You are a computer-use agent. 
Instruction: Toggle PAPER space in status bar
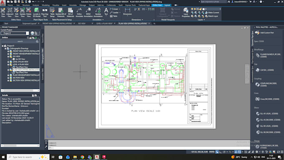coord(212,152)
